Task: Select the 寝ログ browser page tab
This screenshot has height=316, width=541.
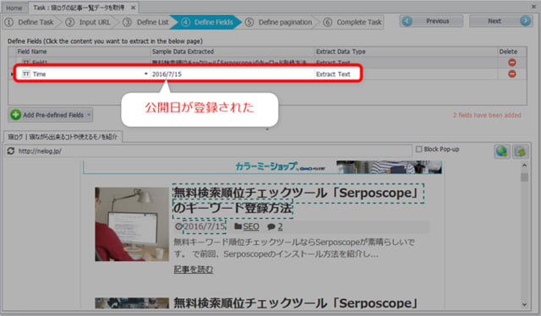Action: 63,137
